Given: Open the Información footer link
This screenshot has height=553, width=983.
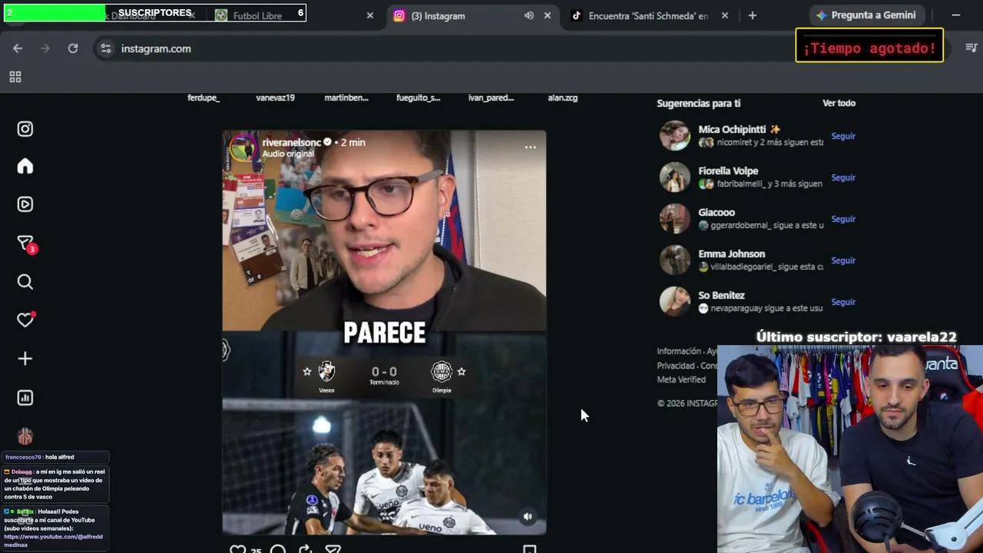Looking at the screenshot, I should (679, 351).
